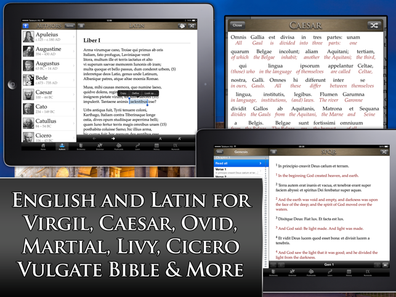Tap the shuffle icon in SPQR header
Viewport: 396px width, 297px height.
pos(383,151)
